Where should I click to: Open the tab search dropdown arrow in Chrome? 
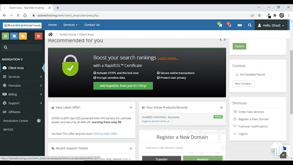[x=259, y=7]
